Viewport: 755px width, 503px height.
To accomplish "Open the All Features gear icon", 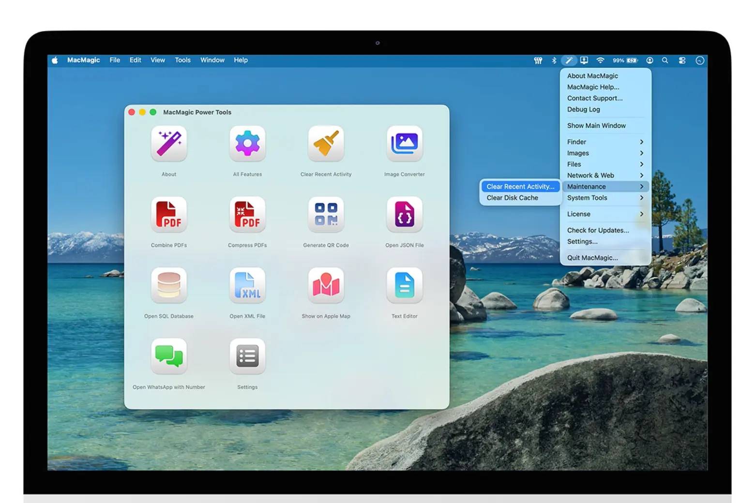I will (x=247, y=143).
